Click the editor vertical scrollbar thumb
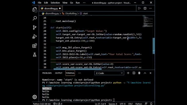This screenshot has width=187, height=105. click(154, 46)
